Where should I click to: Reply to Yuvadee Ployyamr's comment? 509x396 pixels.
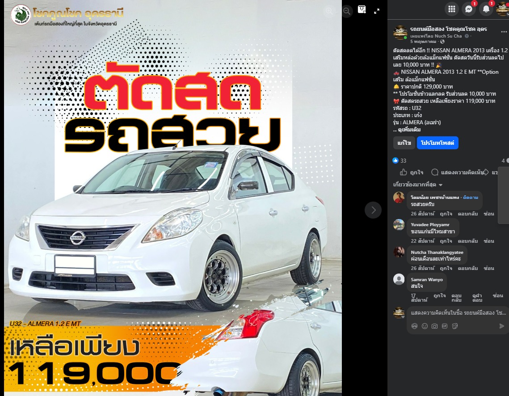(x=468, y=241)
